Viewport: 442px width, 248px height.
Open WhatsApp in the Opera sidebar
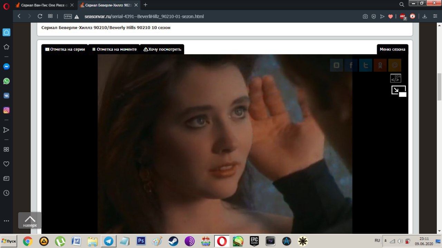(6, 81)
